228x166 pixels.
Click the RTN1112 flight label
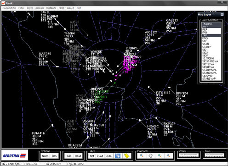[163, 93]
